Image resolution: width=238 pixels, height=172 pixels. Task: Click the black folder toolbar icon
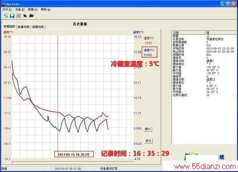(x=31, y=16)
